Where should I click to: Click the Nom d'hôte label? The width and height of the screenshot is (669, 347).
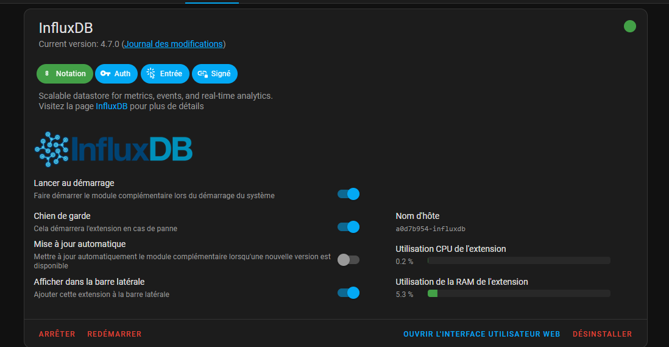(417, 216)
